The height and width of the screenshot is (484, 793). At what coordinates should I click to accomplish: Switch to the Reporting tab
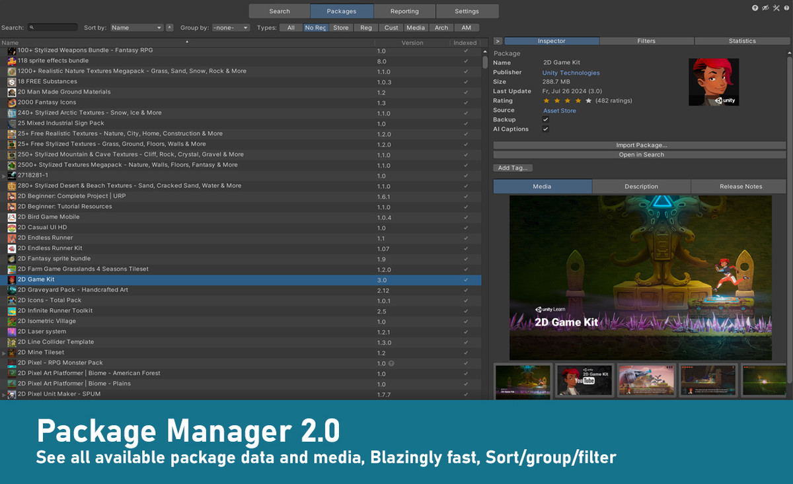[x=404, y=11]
